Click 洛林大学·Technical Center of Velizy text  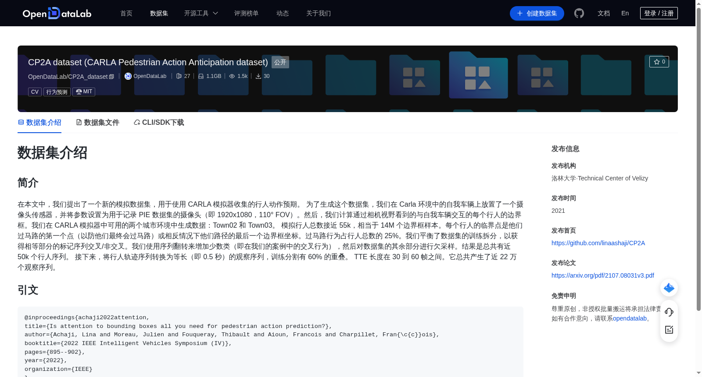[600, 178]
